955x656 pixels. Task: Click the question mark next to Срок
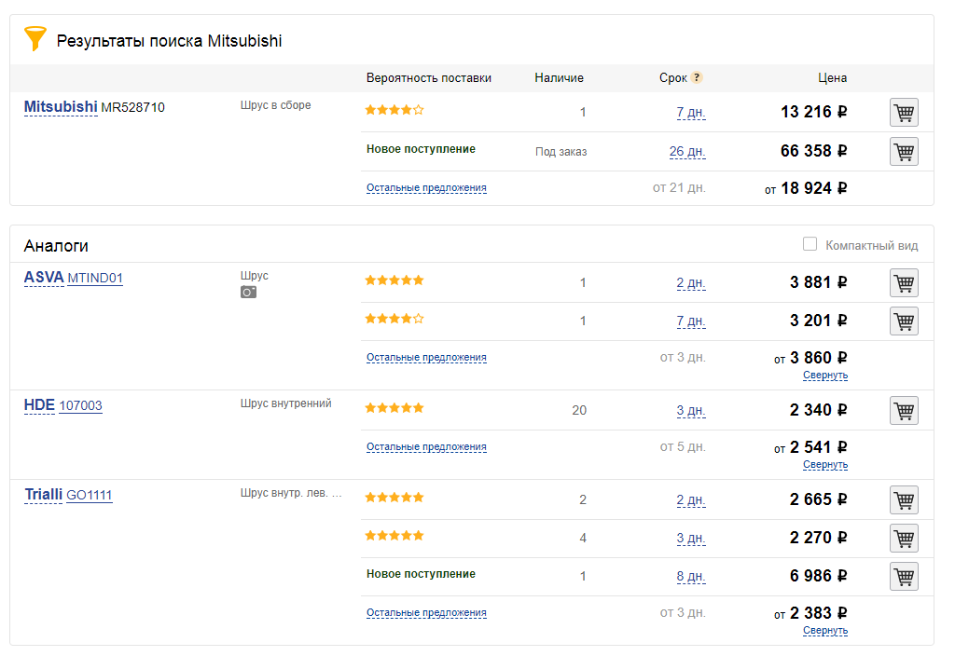click(x=697, y=78)
